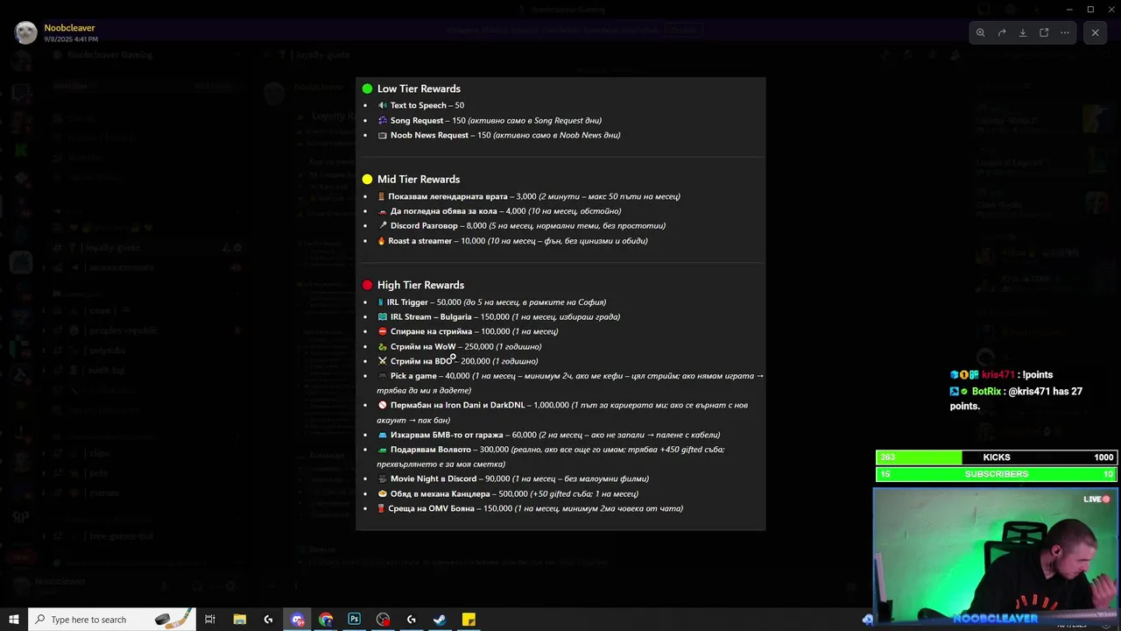Click the LIVE webcam overlay
This screenshot has width=1121, height=631.
click(x=996, y=556)
